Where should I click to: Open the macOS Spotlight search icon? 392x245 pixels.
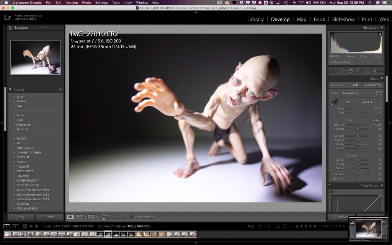[x=370, y=3]
